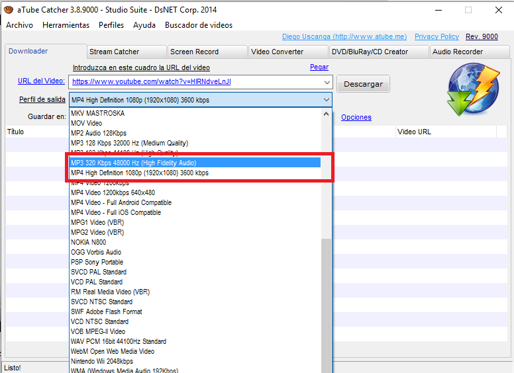This screenshot has height=373, width=514.
Task: Select VCD PAL Standard profile
Action: pyautogui.click(x=195, y=282)
